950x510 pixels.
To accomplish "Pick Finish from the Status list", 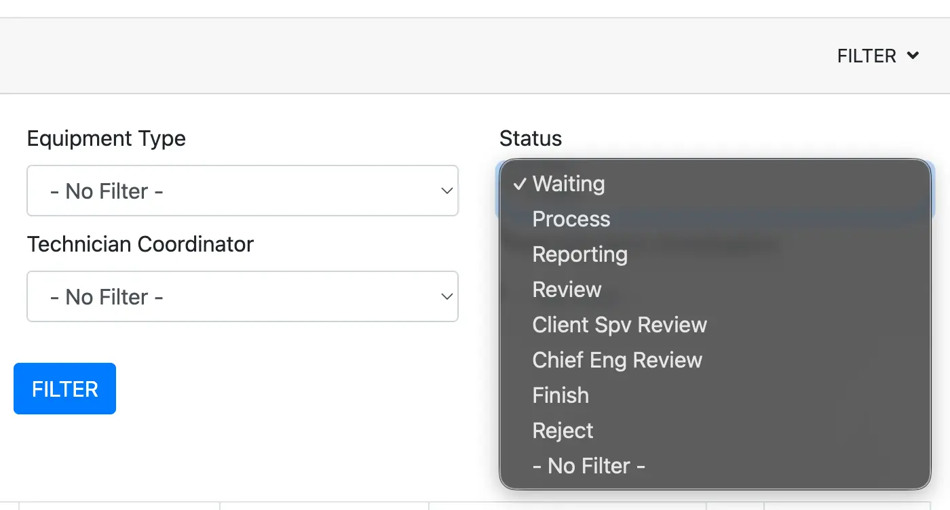I will tap(560, 395).
